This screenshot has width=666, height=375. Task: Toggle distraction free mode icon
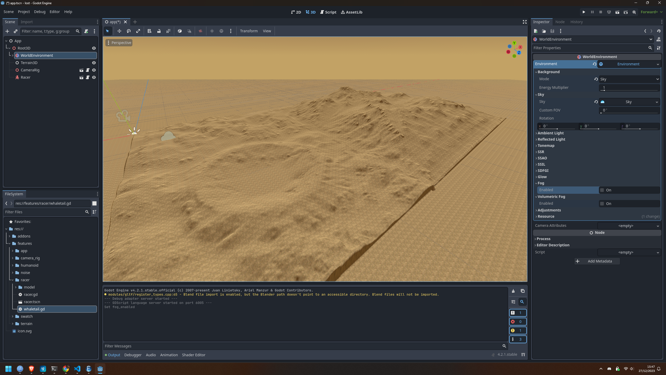(524, 22)
